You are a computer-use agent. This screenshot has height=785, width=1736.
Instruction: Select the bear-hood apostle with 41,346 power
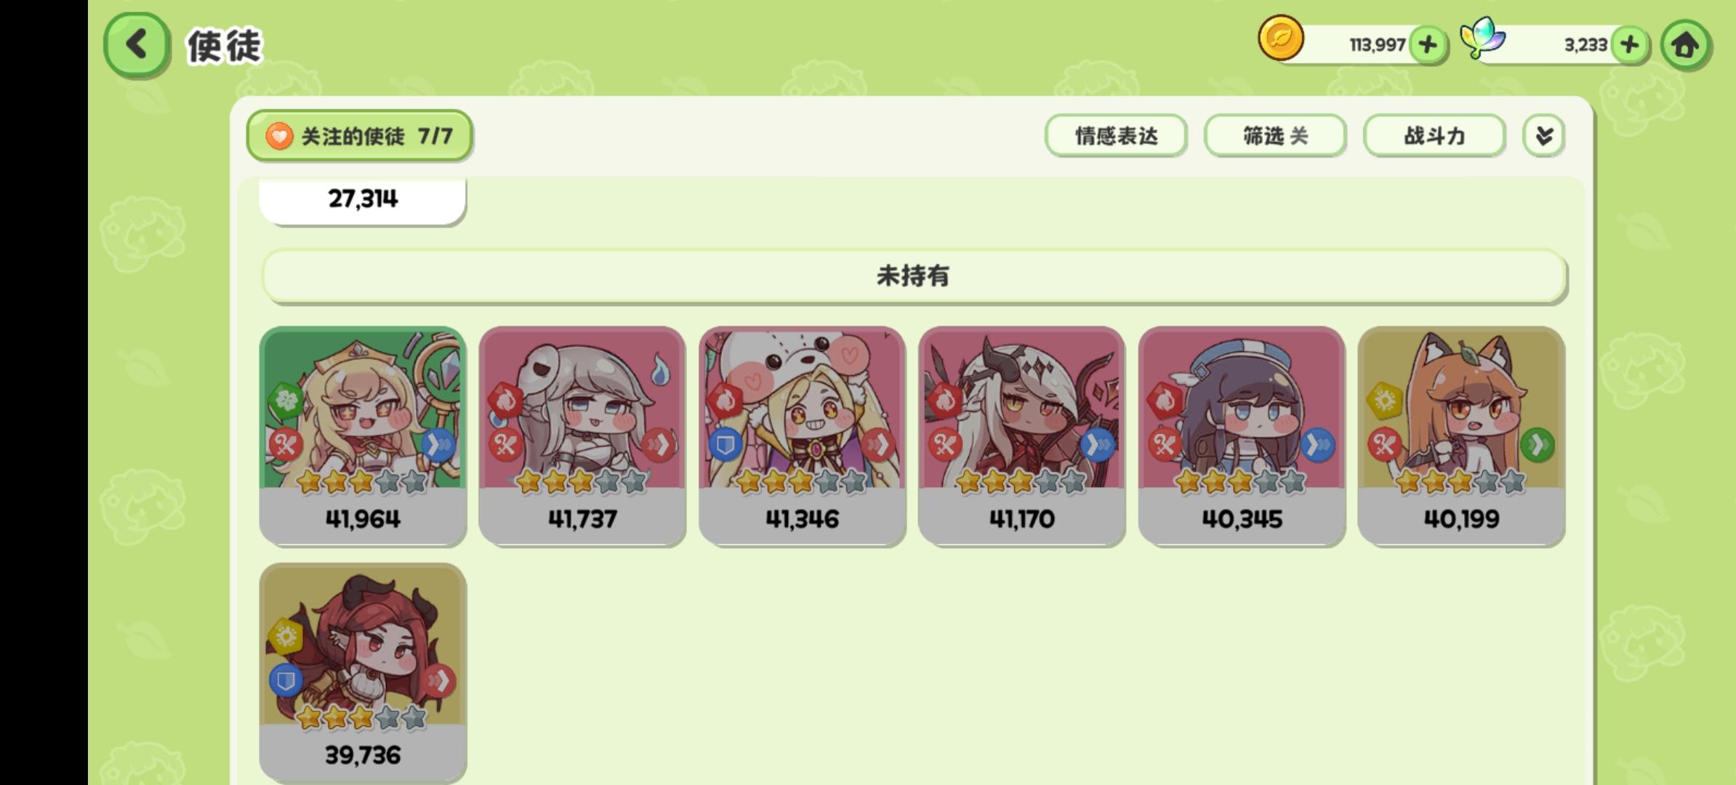802,435
